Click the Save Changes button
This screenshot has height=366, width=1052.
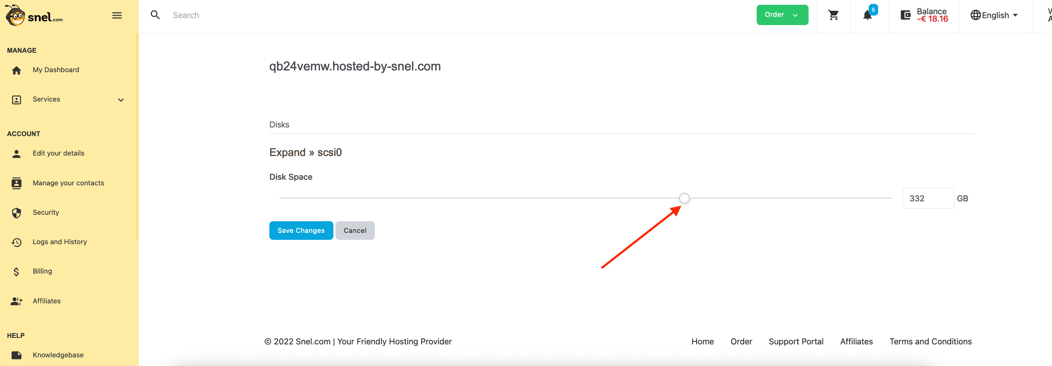[x=301, y=231]
